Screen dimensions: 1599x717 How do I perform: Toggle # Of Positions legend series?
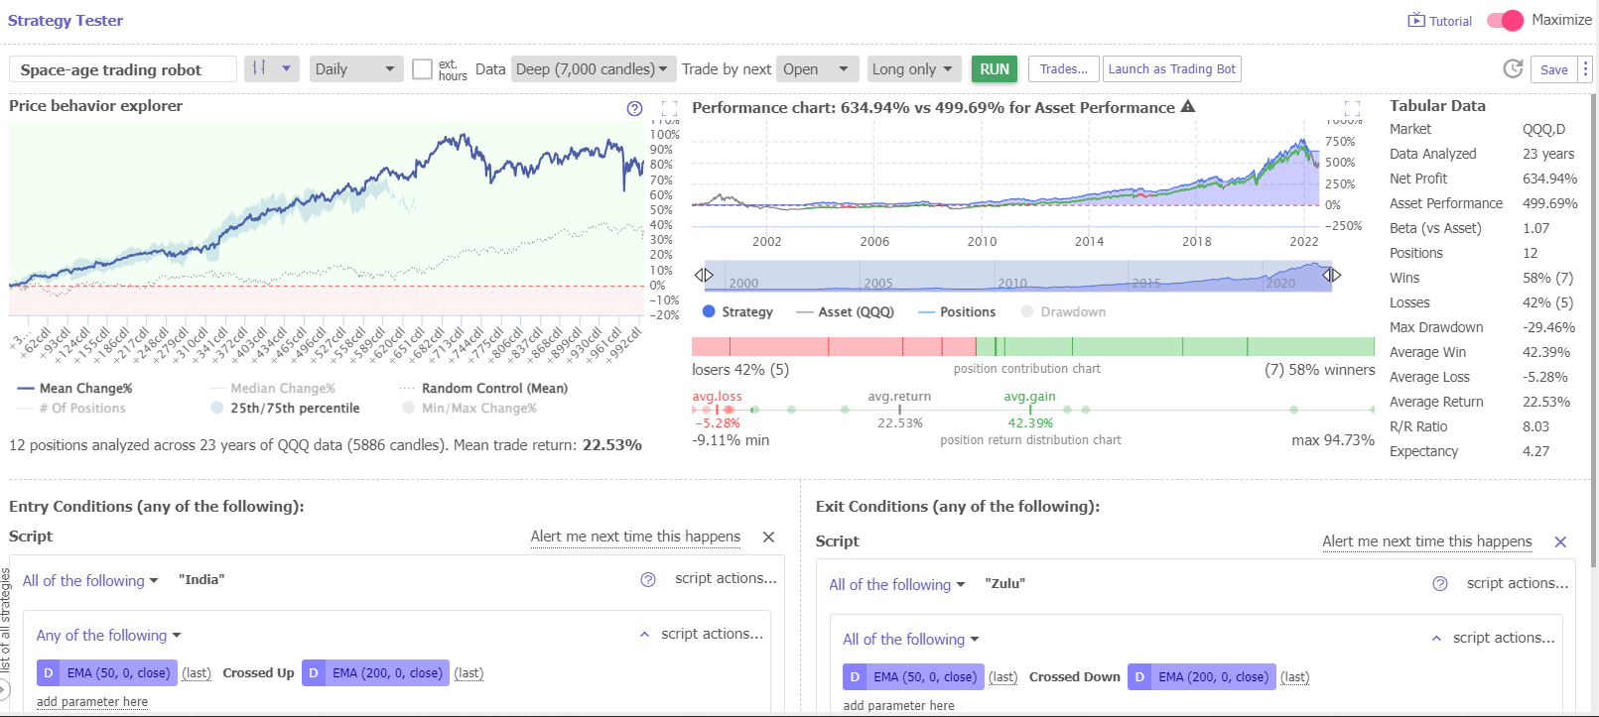pos(71,409)
